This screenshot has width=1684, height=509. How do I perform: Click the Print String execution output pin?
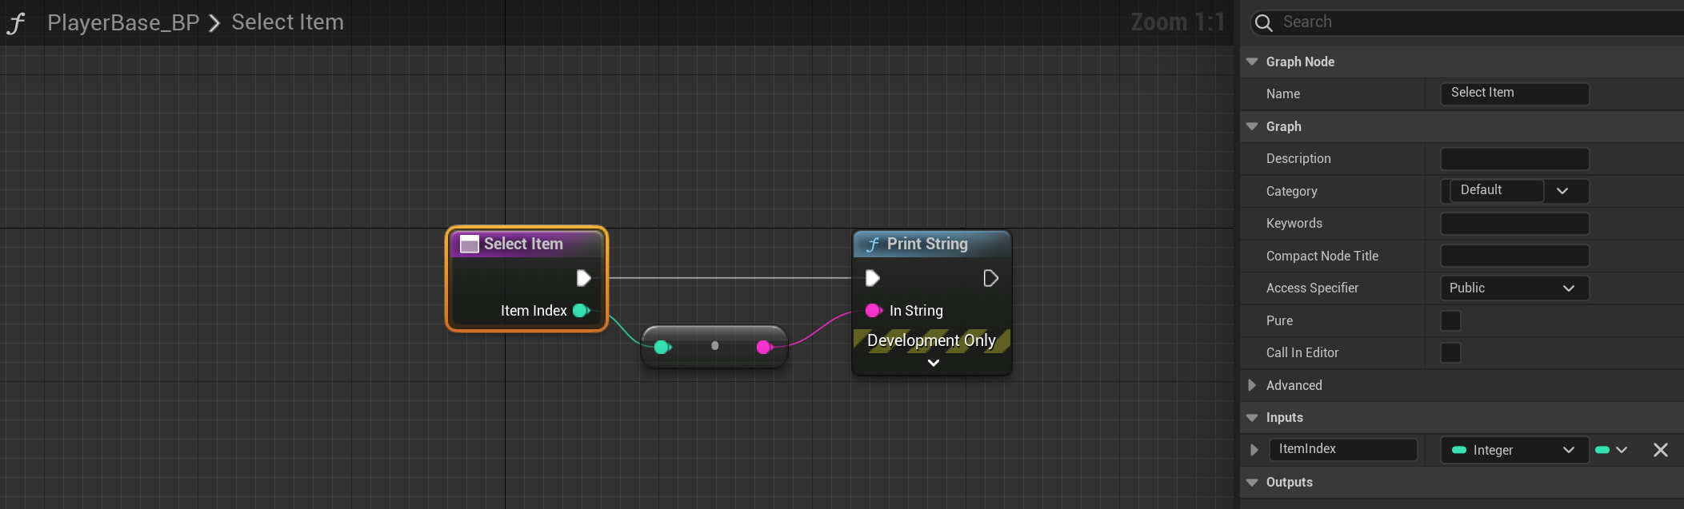tap(990, 278)
